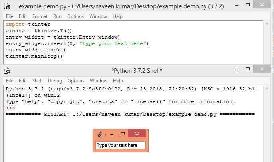Click the 'entry_widget = tkinter.Entry(window)' line

pyautogui.click(x=63, y=37)
